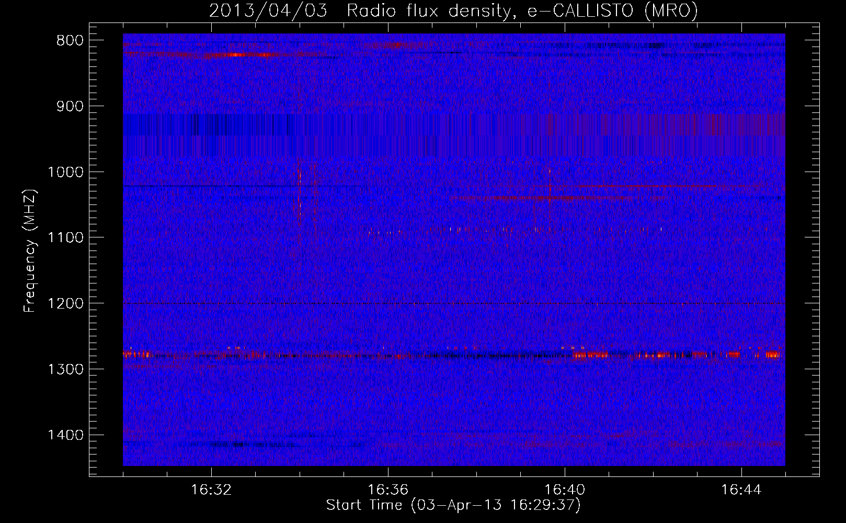The width and height of the screenshot is (846, 523).
Task: Click the 1400 frequency tick label
Action: click(x=65, y=435)
